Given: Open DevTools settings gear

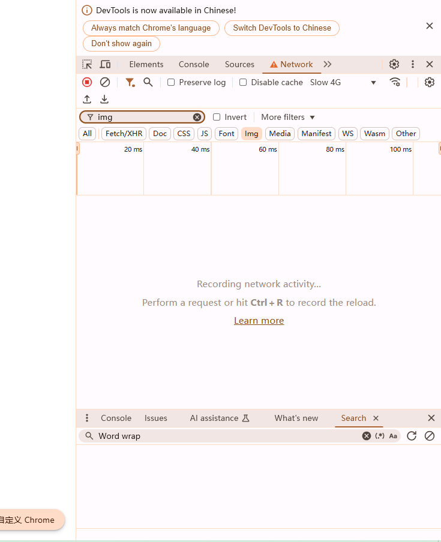Looking at the screenshot, I should coord(394,64).
